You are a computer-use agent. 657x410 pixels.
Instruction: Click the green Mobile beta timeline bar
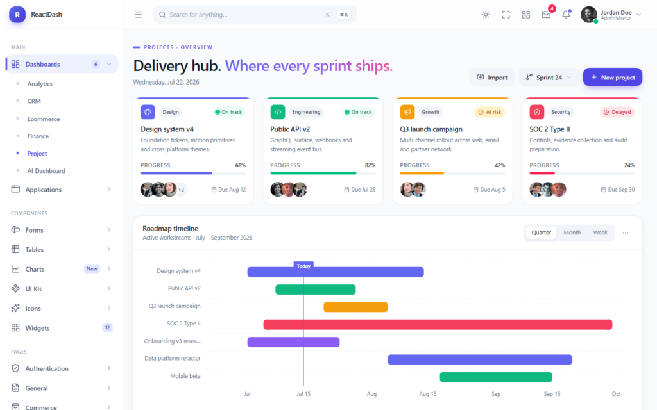pos(496,377)
